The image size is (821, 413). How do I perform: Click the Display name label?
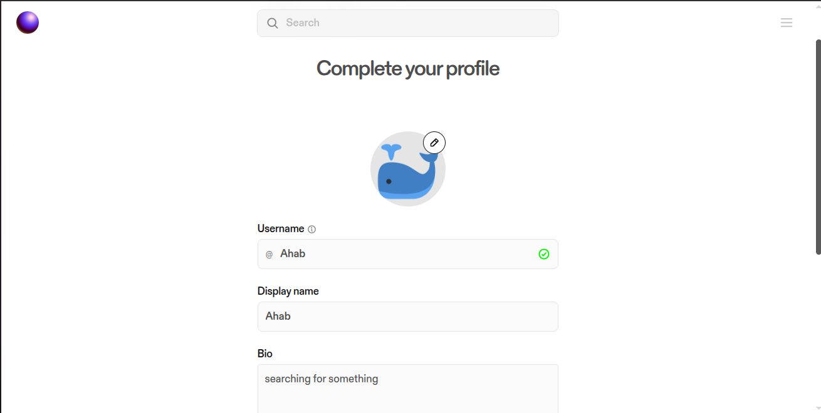coord(288,291)
